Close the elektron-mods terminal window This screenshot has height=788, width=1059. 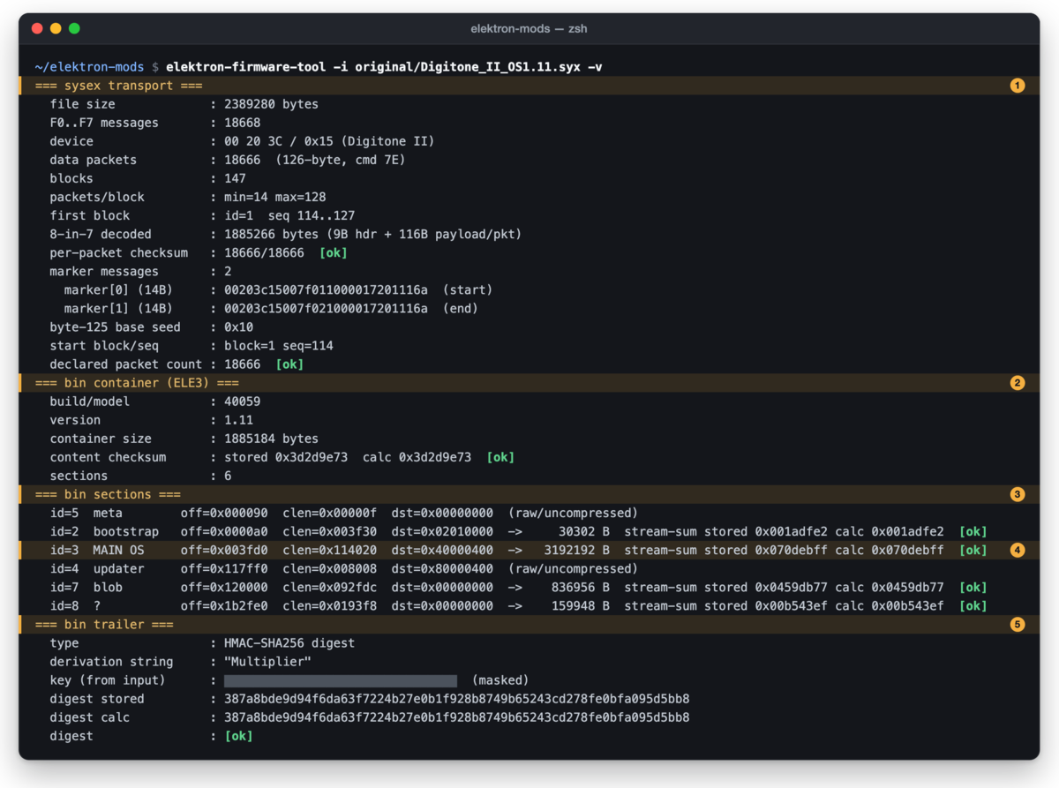click(x=37, y=28)
